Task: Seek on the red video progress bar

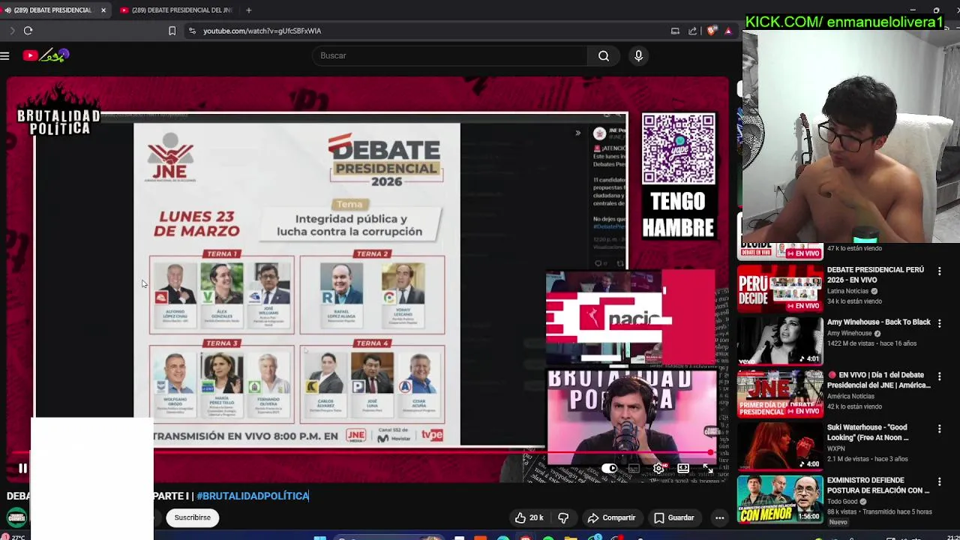Action: 367,453
